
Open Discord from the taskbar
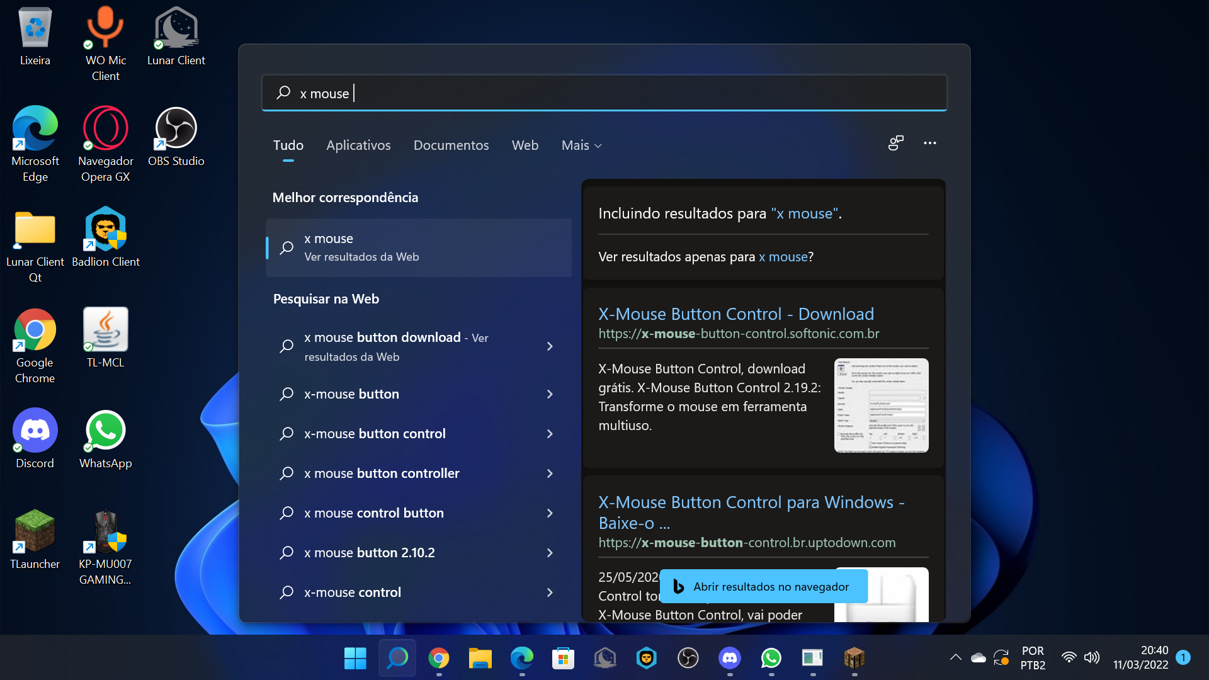pos(730,659)
